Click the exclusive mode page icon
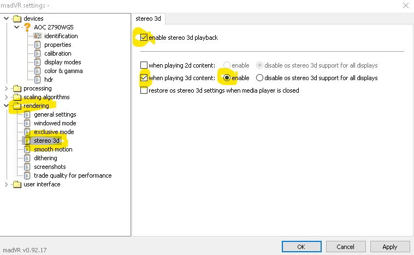 pyautogui.click(x=27, y=132)
